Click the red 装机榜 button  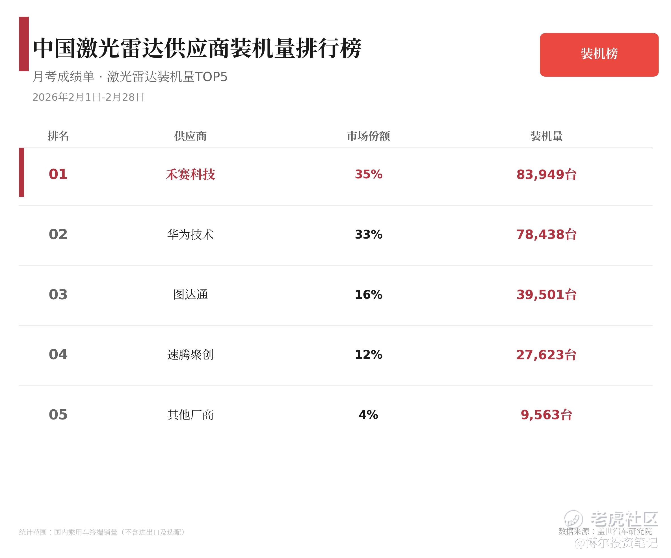pos(599,55)
